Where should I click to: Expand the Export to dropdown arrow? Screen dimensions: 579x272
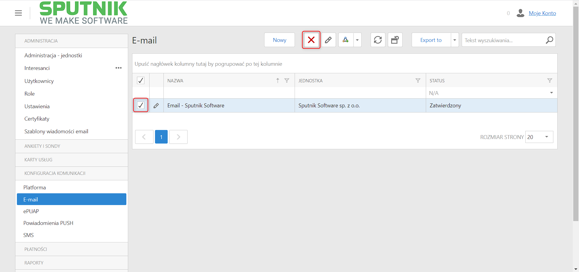pyautogui.click(x=455, y=40)
